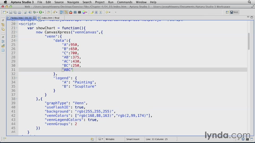This screenshot has height=143, width=255.
Task: Open the Navigate menu
Action: pos(73,2)
